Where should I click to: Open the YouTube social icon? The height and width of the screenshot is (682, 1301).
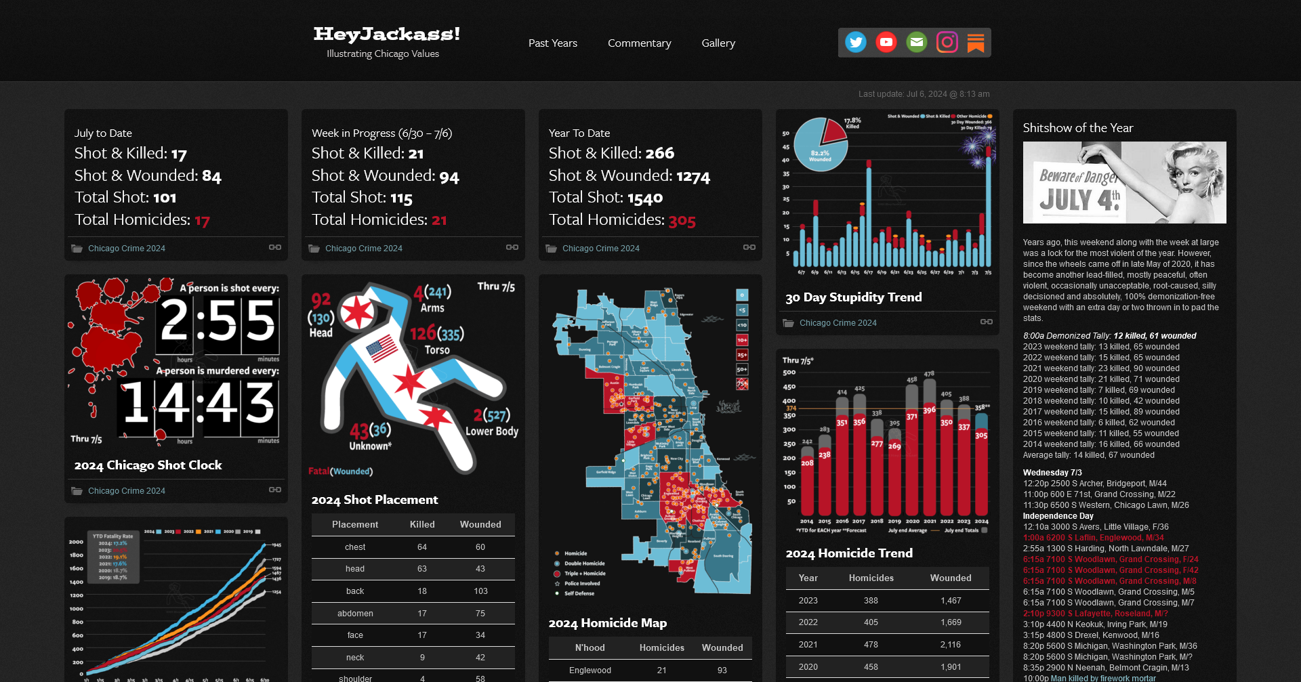(x=886, y=43)
